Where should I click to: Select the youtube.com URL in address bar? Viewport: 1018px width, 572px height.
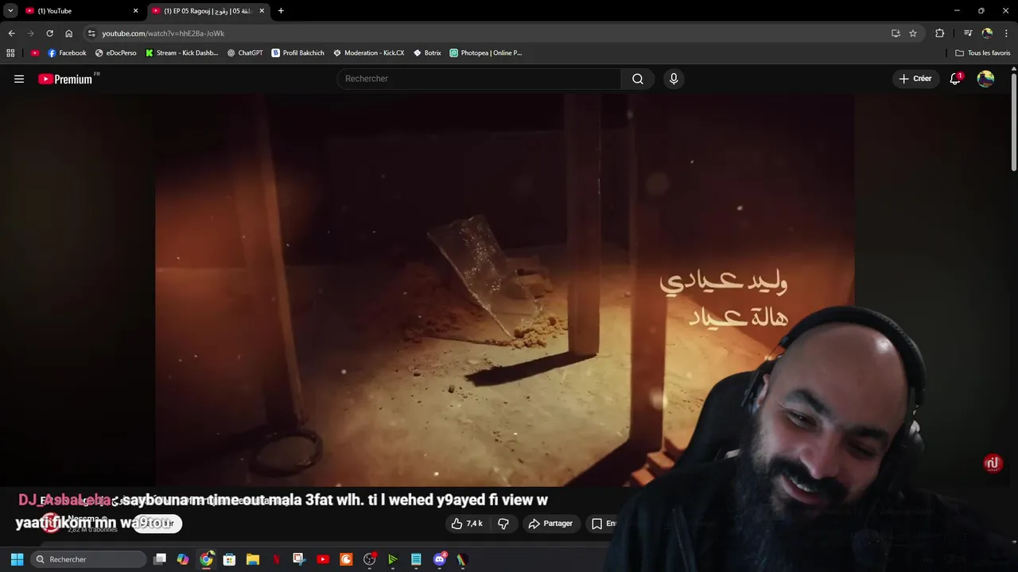coord(163,33)
